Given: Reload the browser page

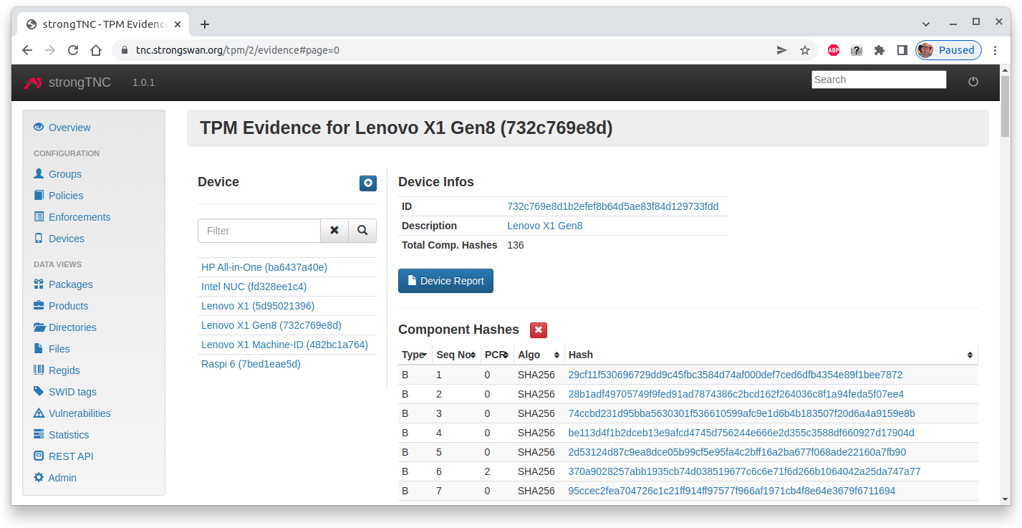Looking at the screenshot, I should [x=73, y=50].
